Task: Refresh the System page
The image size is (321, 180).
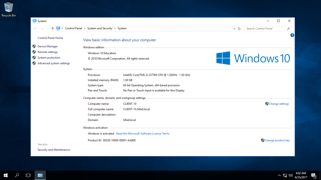Action: coord(239,29)
